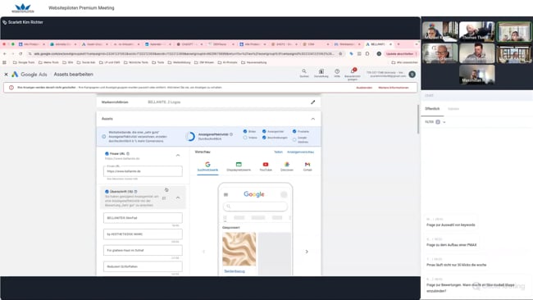
Task: Click Ausblenden in the alert banner
Action: [364, 88]
